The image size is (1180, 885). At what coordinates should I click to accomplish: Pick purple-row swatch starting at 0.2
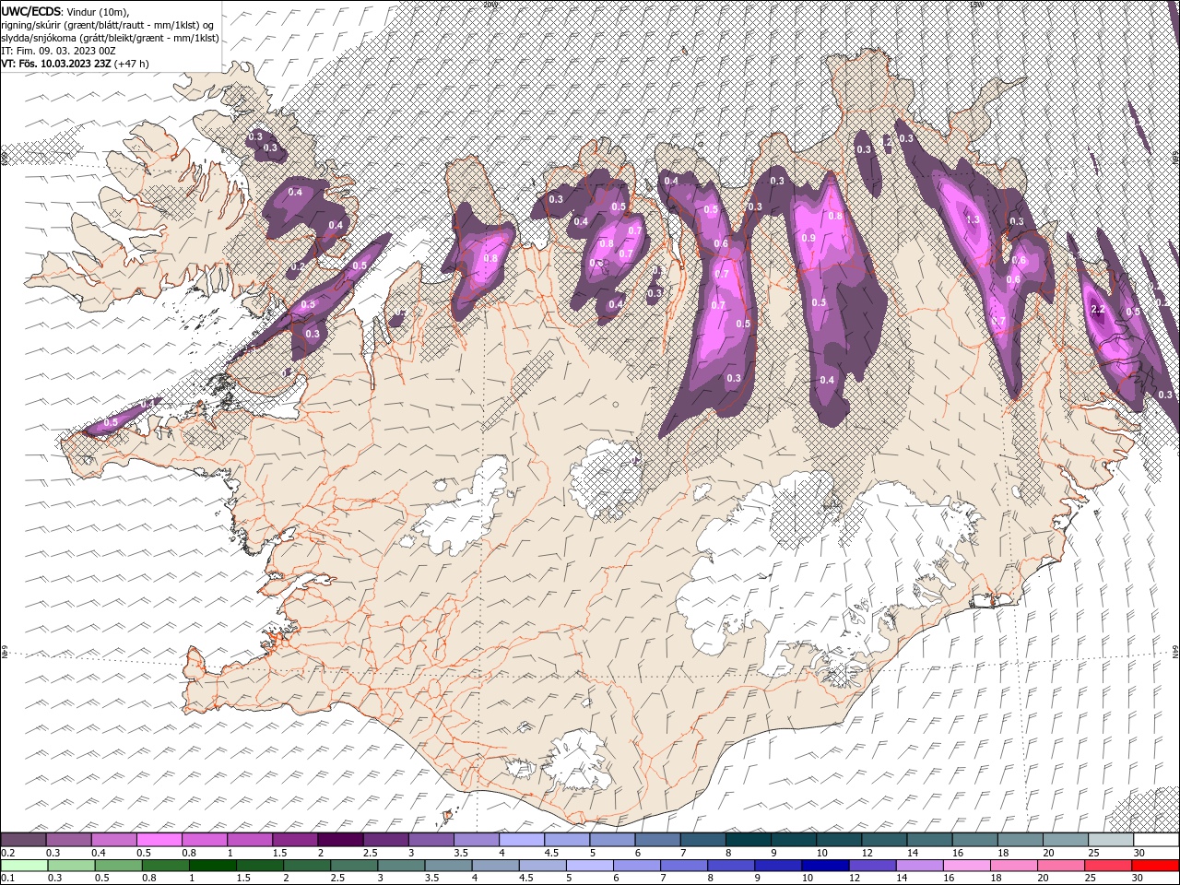[23, 840]
